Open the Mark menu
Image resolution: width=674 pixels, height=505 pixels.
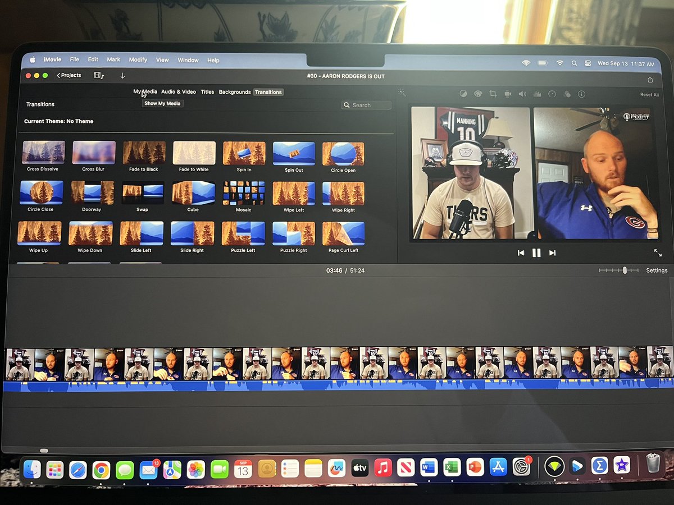pos(113,59)
